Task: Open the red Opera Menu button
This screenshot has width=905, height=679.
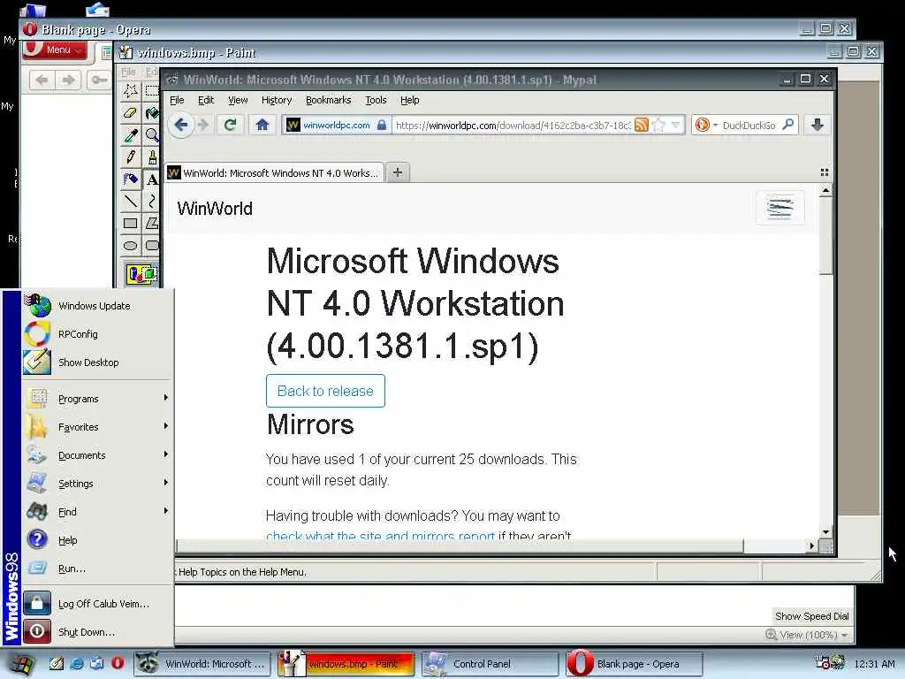Action: coord(57,50)
